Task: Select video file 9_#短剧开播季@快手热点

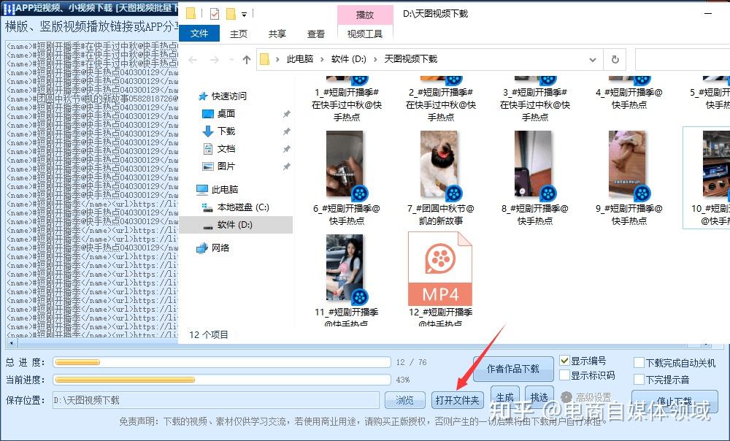Action: point(629,178)
